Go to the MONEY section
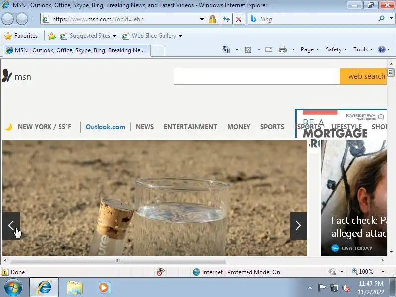This screenshot has height=297, width=396. click(x=239, y=127)
